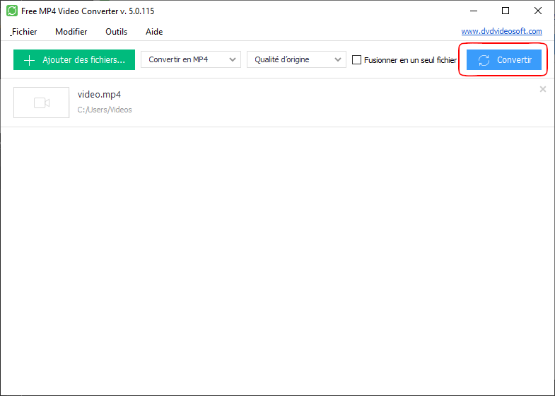Close the Free MP4 Video Converter window

[537, 11]
